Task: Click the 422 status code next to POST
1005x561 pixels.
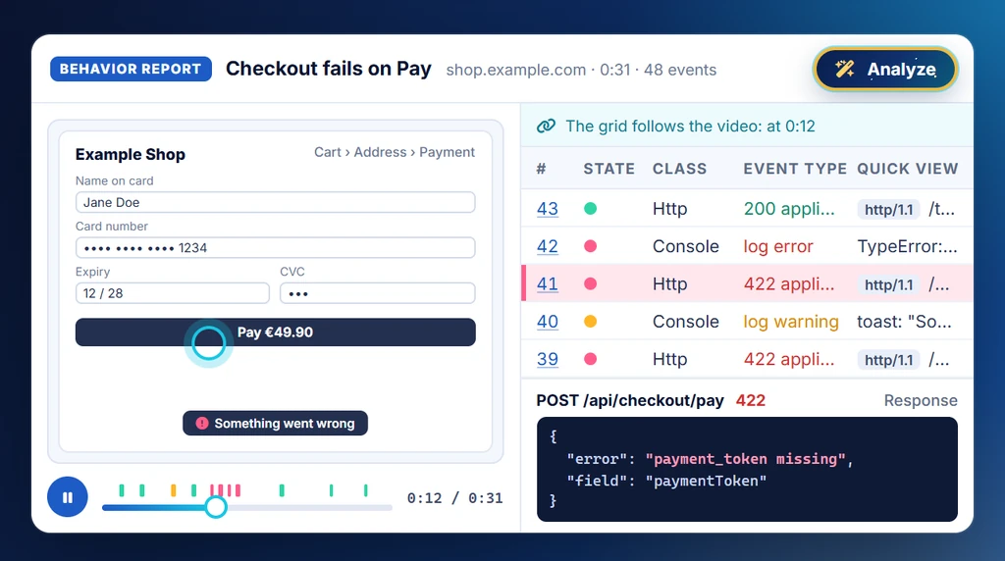Action: pyautogui.click(x=751, y=401)
